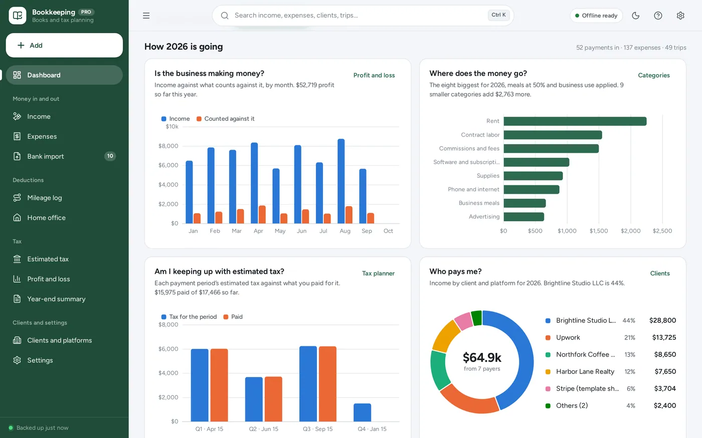Click the Backed up just now status
The width and height of the screenshot is (702, 438).
coord(39,428)
